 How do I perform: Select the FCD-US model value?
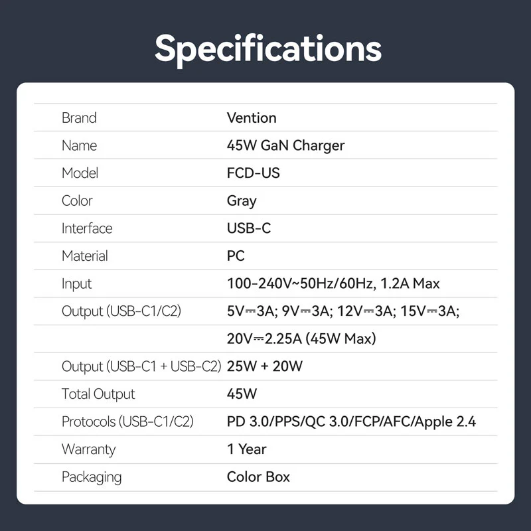pos(254,173)
